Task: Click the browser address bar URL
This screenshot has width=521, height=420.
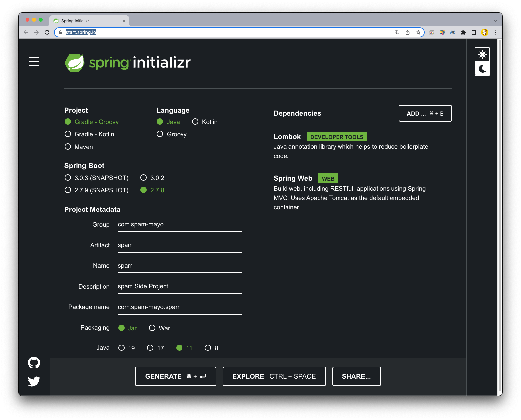Action: tap(81, 32)
